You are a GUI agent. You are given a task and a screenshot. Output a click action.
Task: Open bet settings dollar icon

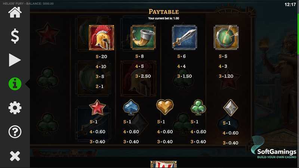(x=15, y=36)
